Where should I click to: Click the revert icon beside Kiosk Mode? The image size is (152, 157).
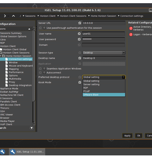click(80, 82)
